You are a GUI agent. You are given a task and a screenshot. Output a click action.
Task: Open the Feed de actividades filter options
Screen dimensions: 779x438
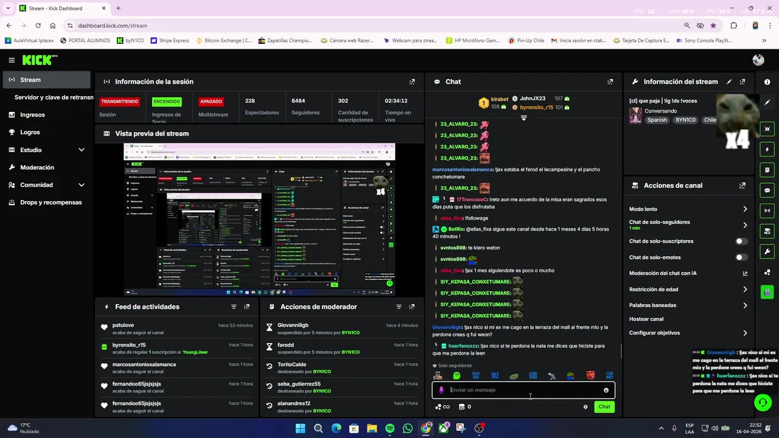pyautogui.click(x=234, y=307)
